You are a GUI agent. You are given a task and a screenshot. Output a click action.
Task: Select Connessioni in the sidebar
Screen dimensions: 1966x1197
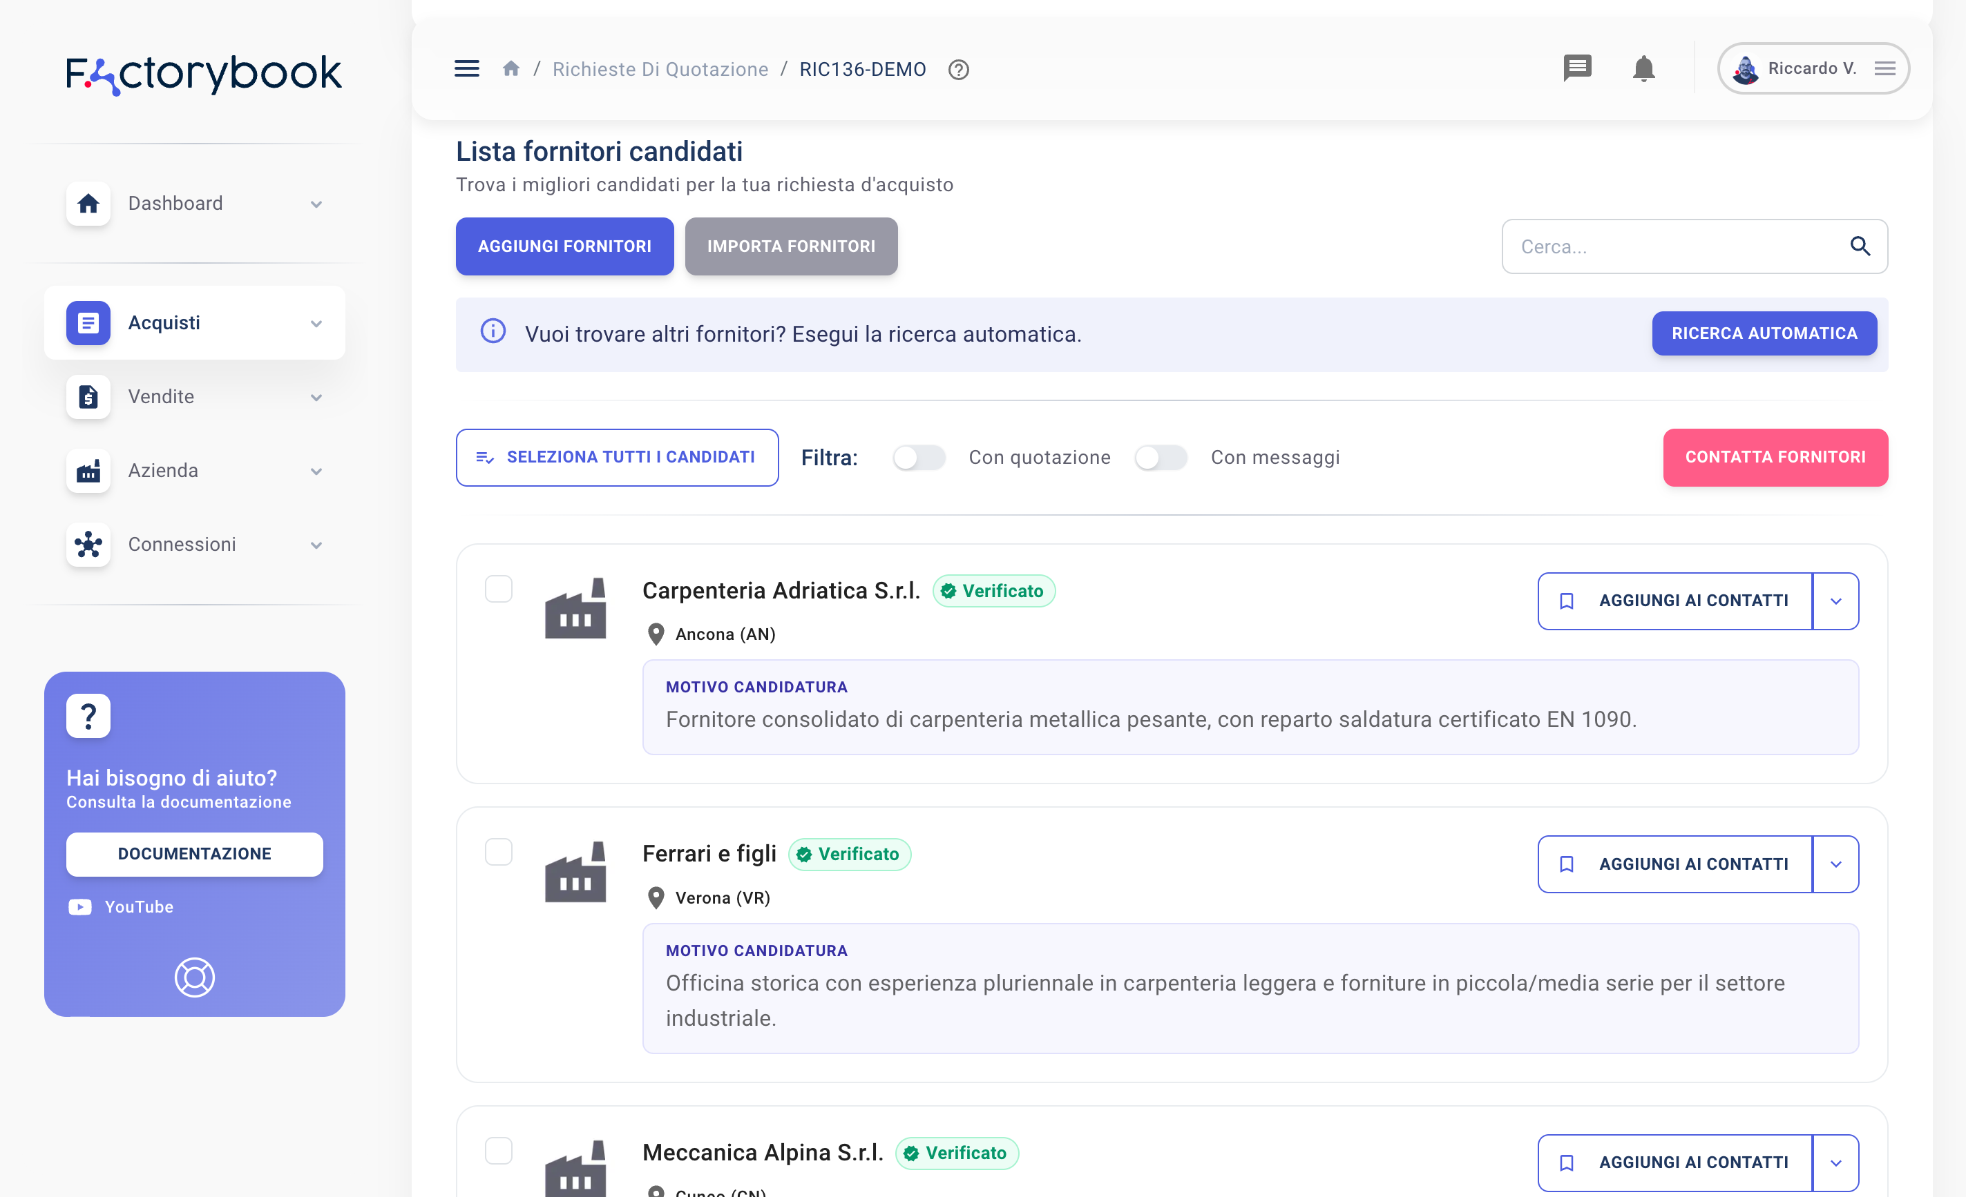point(195,545)
